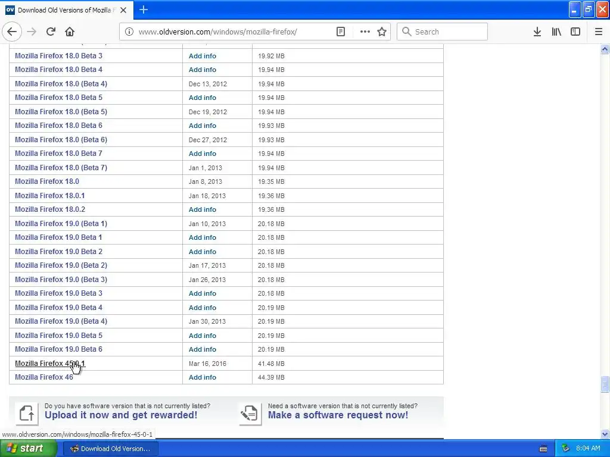The height and width of the screenshot is (457, 610).
Task: Bookmark this page with the star
Action: click(x=382, y=32)
